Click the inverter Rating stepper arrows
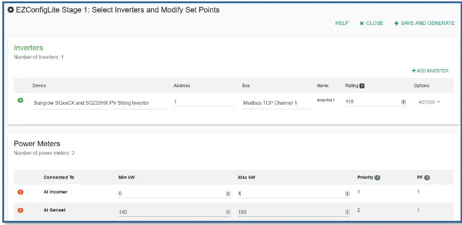 pos(403,102)
